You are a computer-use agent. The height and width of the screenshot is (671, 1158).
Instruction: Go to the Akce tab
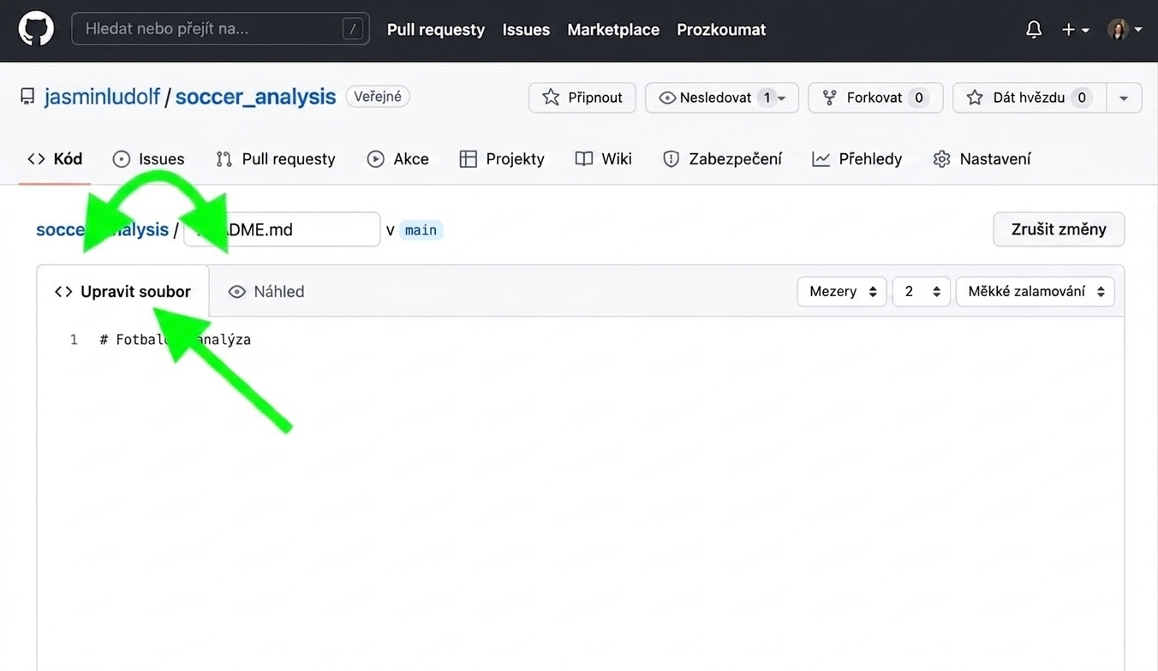(397, 159)
